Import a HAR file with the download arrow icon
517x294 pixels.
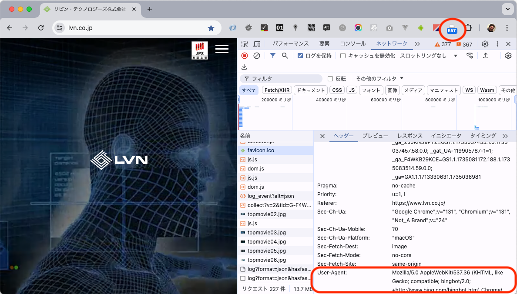[x=244, y=66]
